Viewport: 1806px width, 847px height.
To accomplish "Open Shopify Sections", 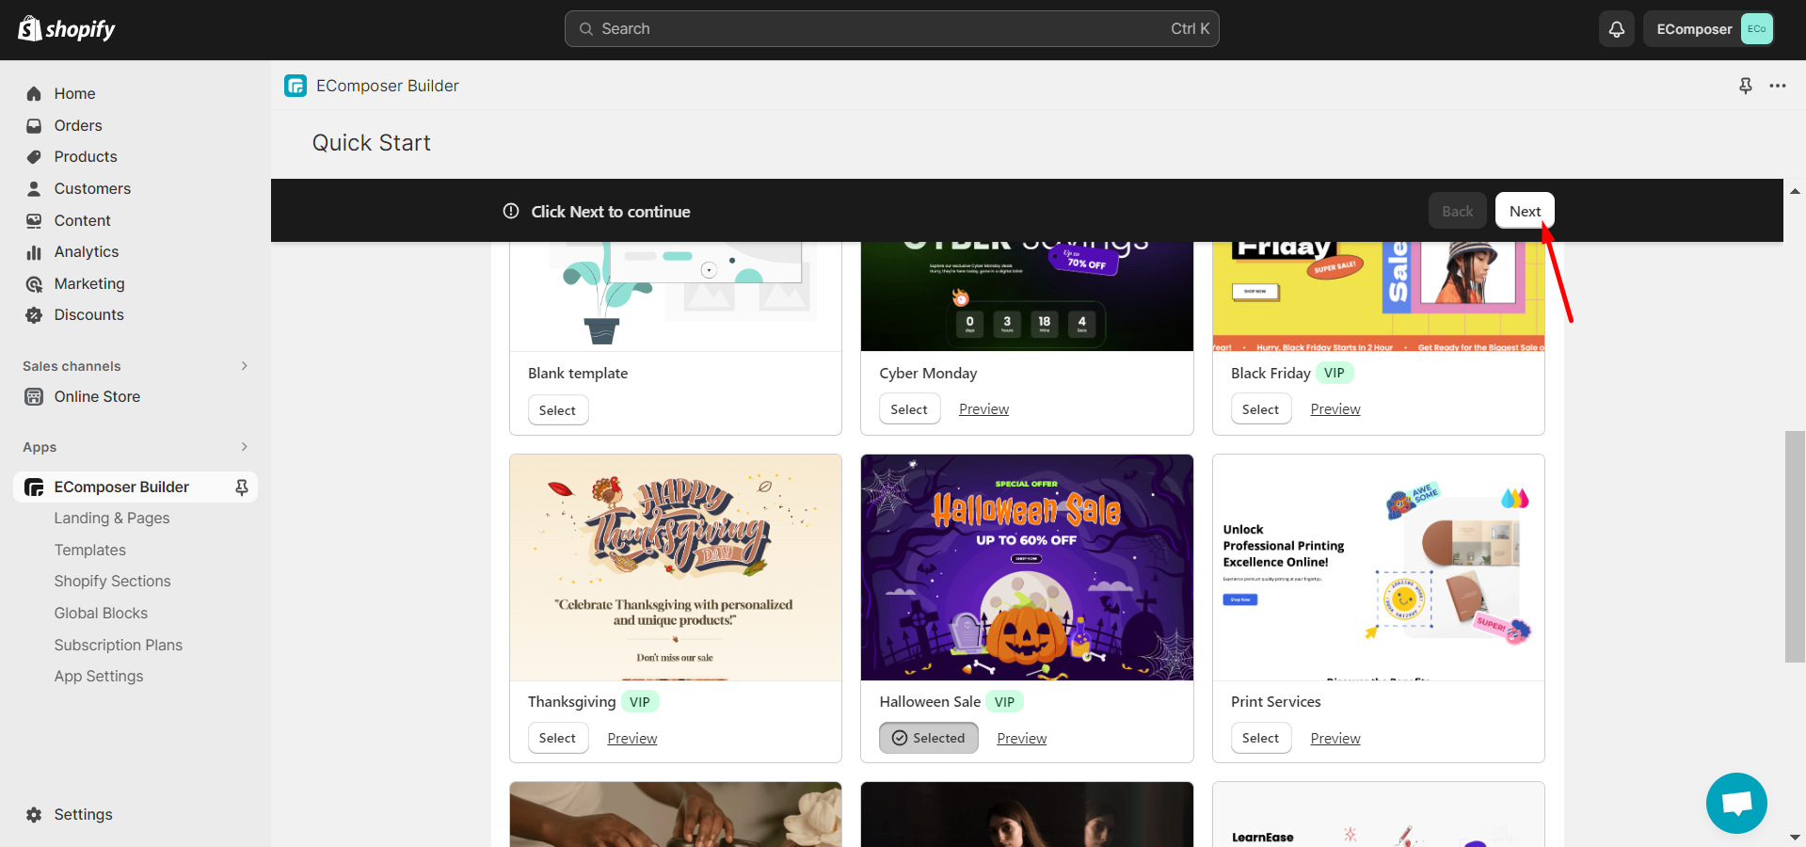I will [x=112, y=581].
